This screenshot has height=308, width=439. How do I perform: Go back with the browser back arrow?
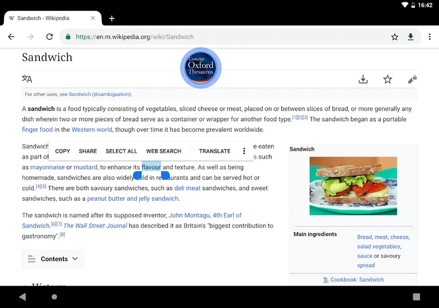pos(11,37)
